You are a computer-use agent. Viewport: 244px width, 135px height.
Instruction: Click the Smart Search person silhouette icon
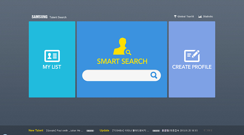(122, 46)
